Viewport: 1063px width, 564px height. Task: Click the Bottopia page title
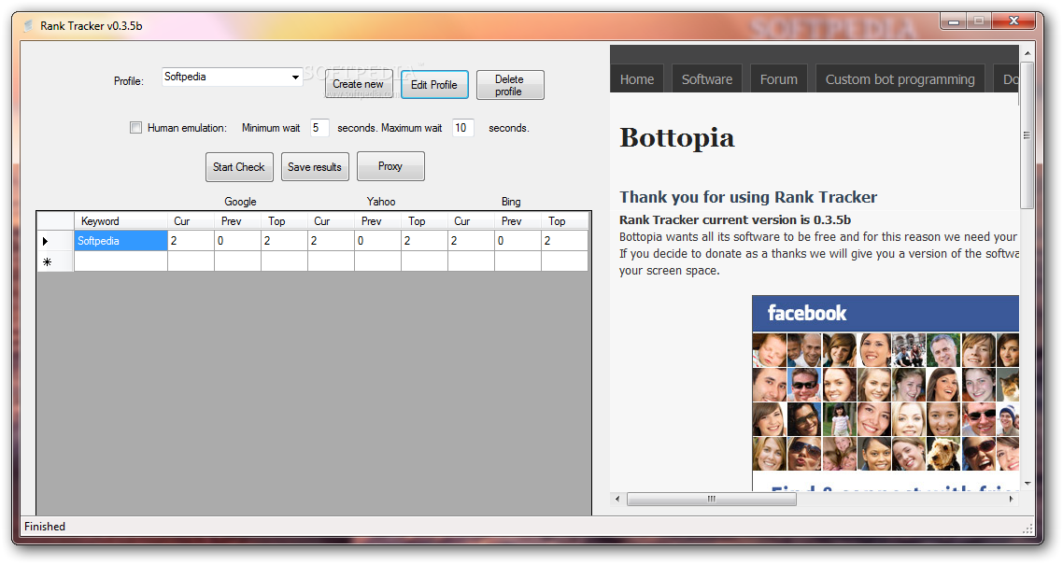[676, 137]
